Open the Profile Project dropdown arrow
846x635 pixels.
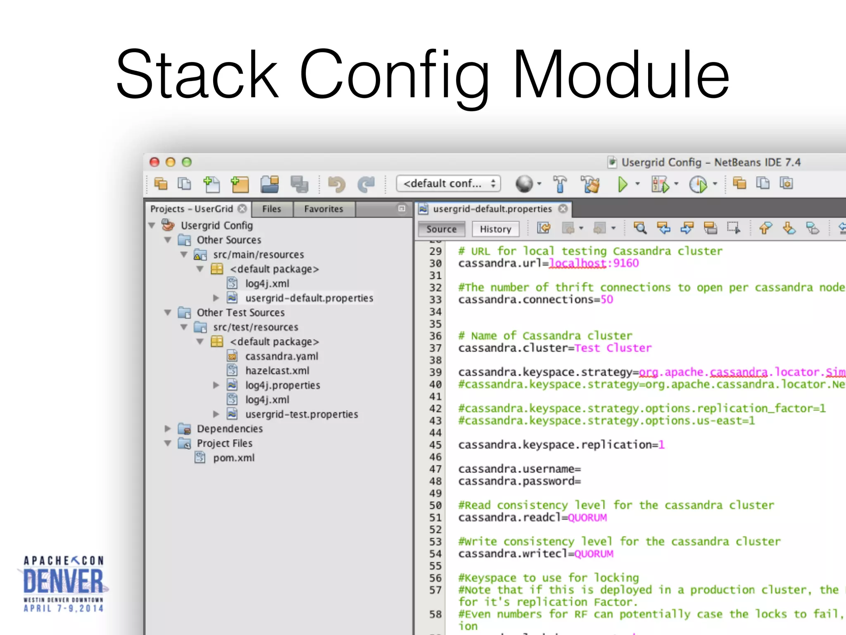(715, 184)
